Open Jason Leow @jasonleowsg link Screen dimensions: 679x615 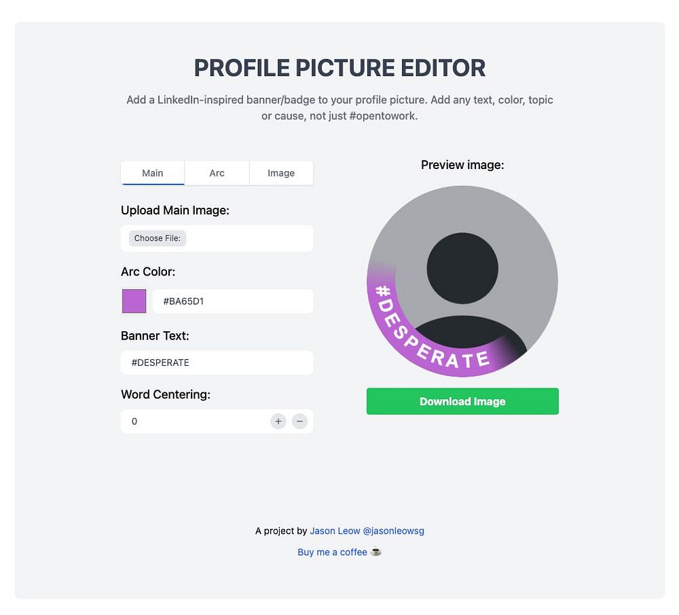(x=367, y=531)
